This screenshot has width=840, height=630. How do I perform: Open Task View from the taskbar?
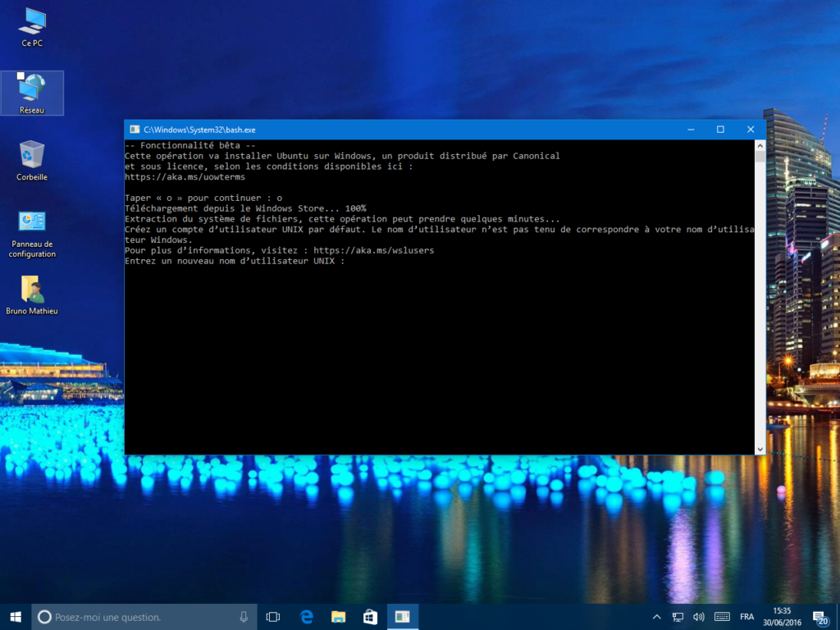coord(273,616)
